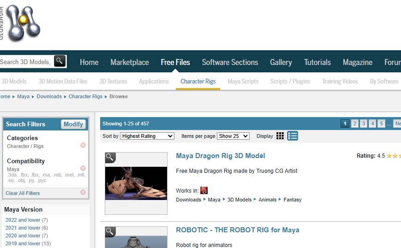Screen dimensions: 401x248
Task: Click the red X beside Clear All Filters
Action: pyautogui.click(x=83, y=192)
